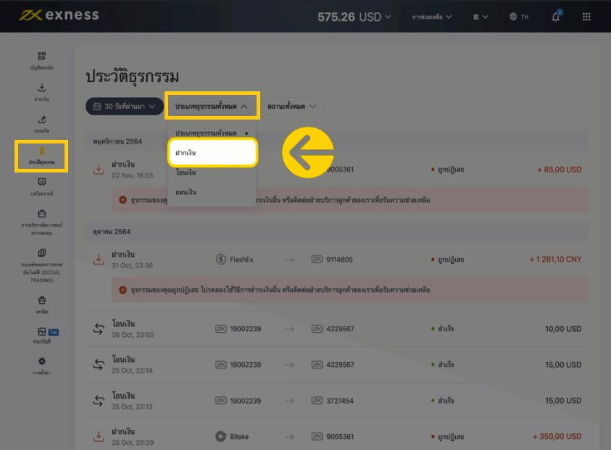Screen dimensions: 611x450
Task: Open the Deposit (ฝากเงิน) sidebar icon
Action: [40, 91]
